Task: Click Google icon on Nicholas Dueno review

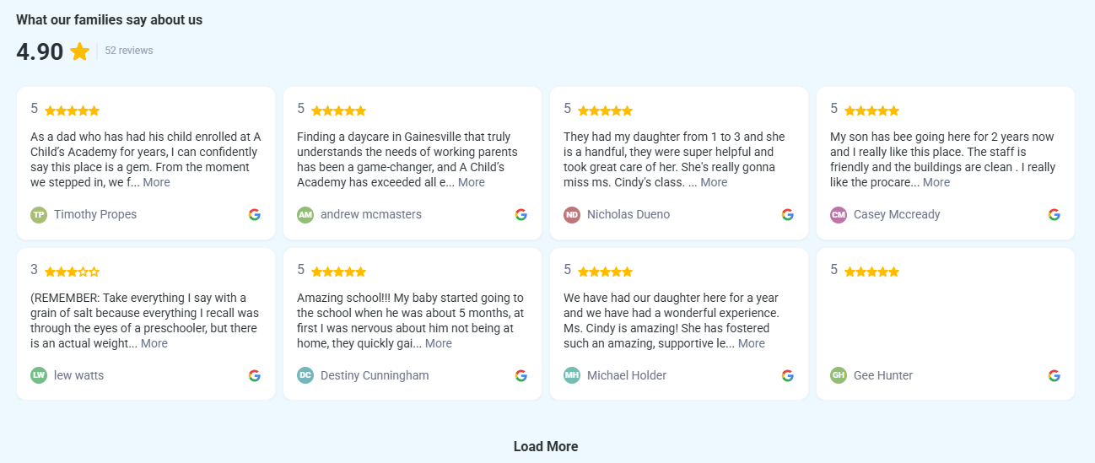Action: (x=788, y=214)
